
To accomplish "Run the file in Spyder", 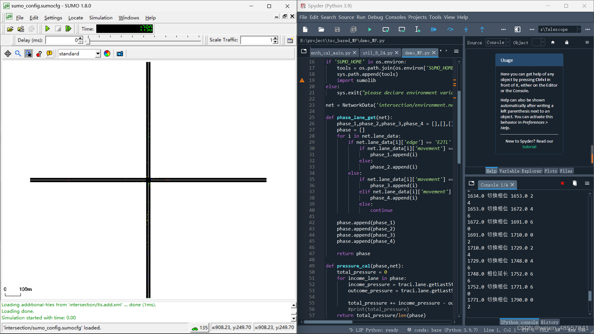I will coord(370,29).
